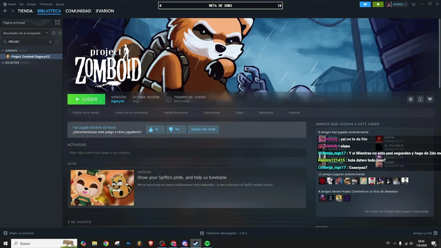Open File Explorer from taskbar
Image resolution: width=441 pixels, height=248 pixels.
(94, 244)
